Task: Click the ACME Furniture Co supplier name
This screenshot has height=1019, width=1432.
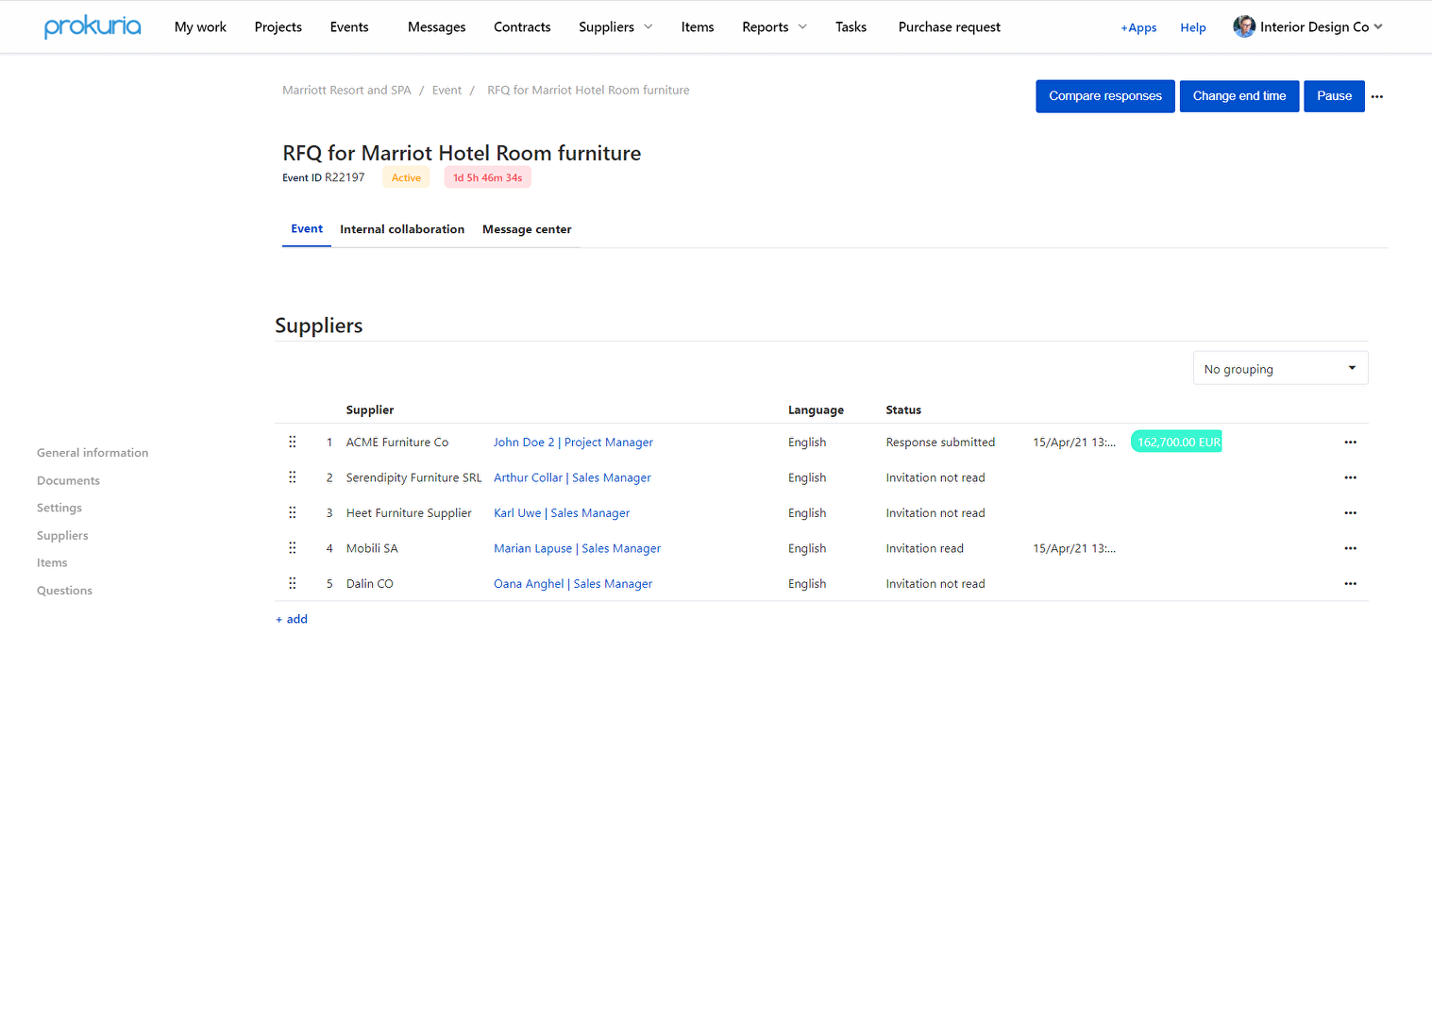Action: [x=397, y=442]
